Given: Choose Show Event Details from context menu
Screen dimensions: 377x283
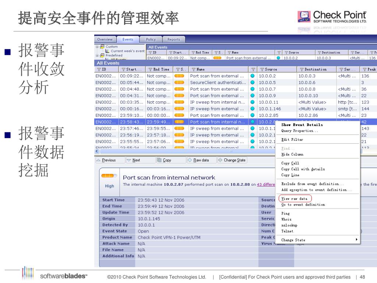Looking at the screenshot, I should (302, 125).
